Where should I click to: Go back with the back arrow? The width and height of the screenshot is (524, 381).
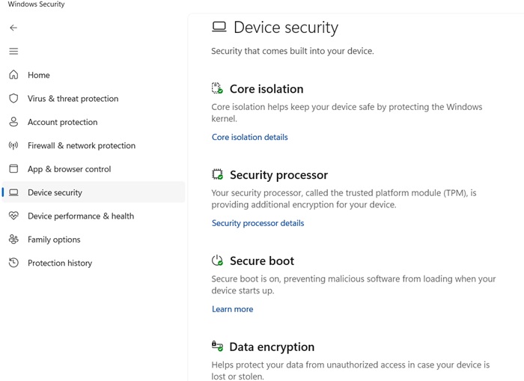(13, 28)
